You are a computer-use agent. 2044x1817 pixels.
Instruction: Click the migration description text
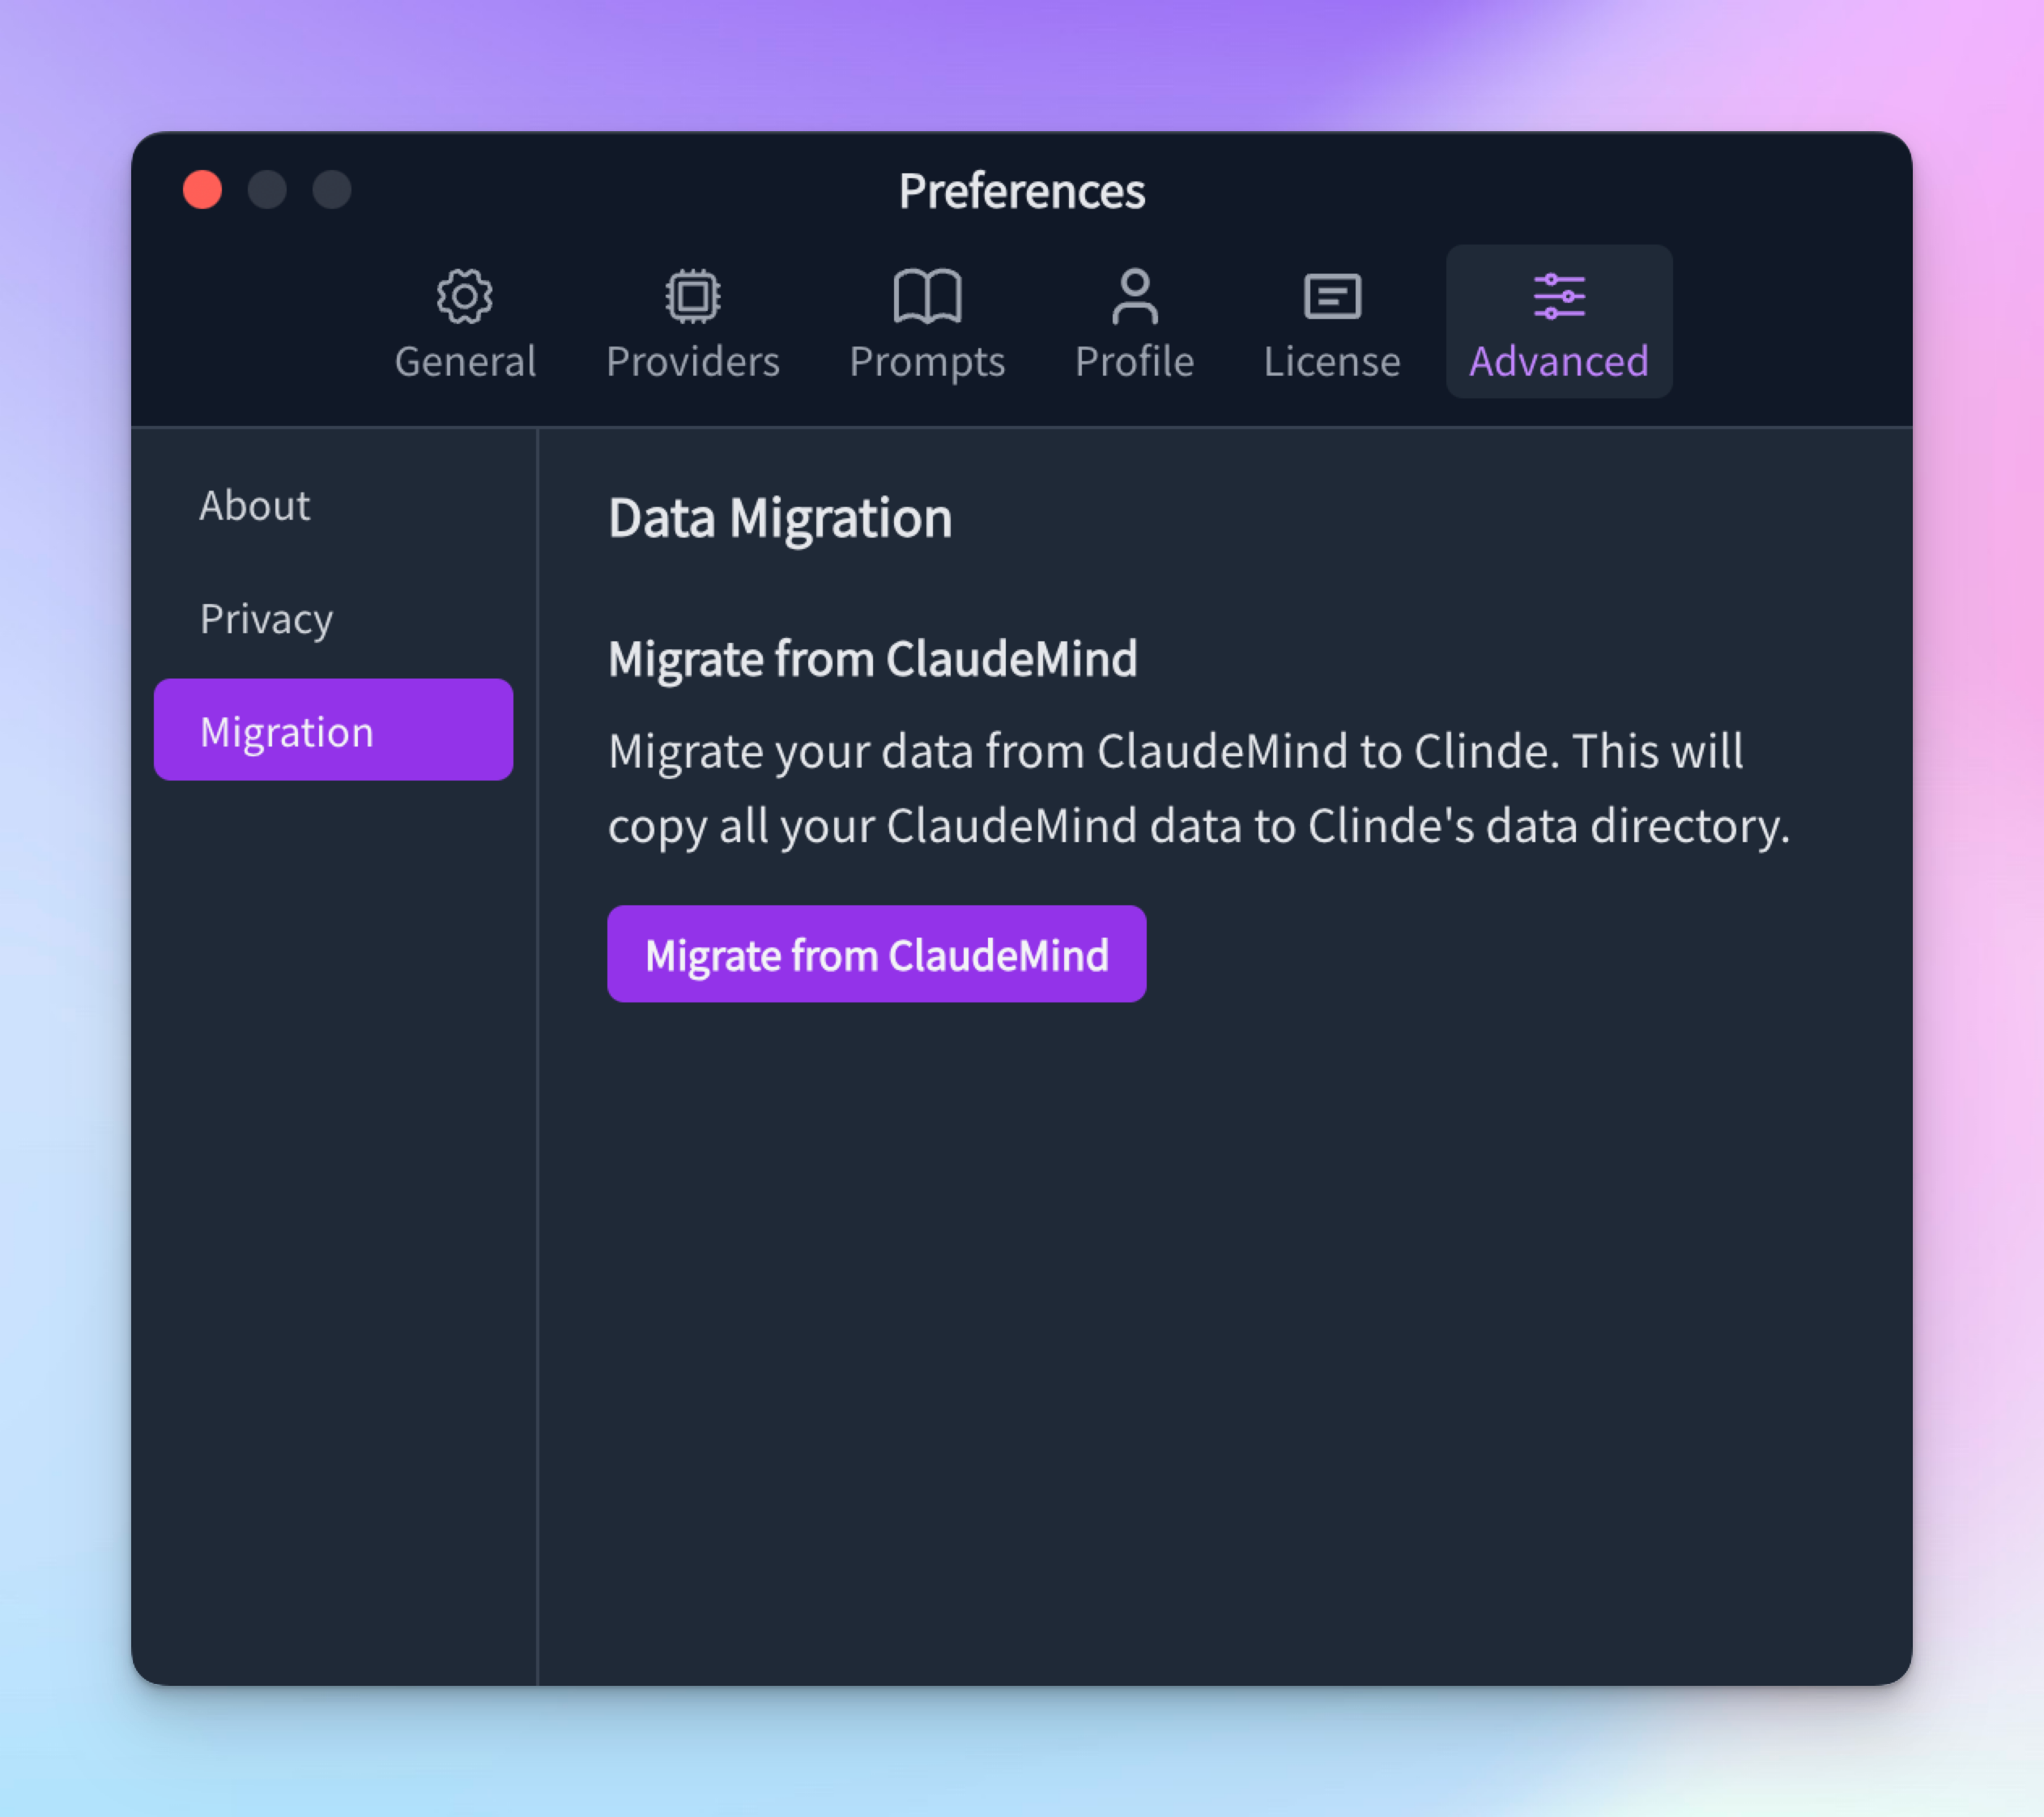coord(1175,788)
